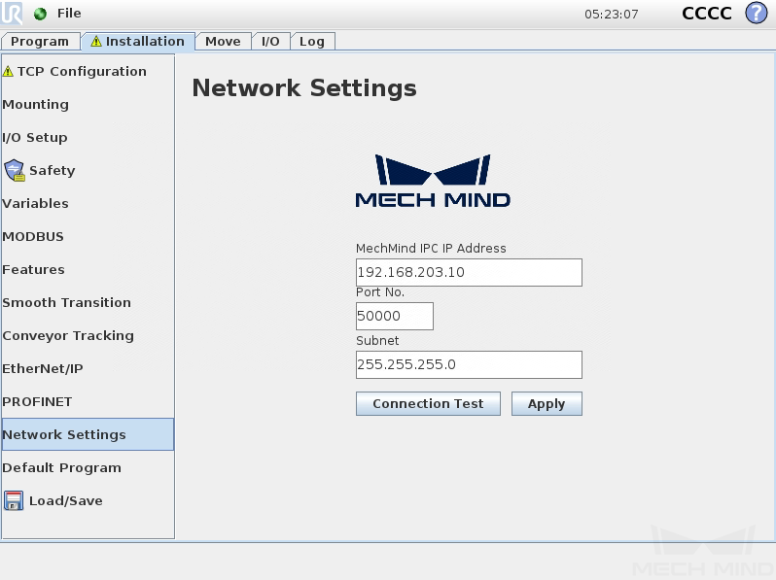Open the File menu

69,14
